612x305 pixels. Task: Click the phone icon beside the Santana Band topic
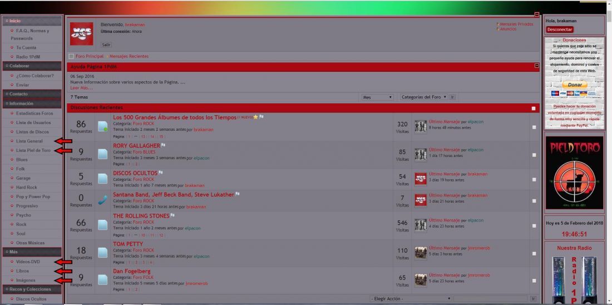coord(103,200)
